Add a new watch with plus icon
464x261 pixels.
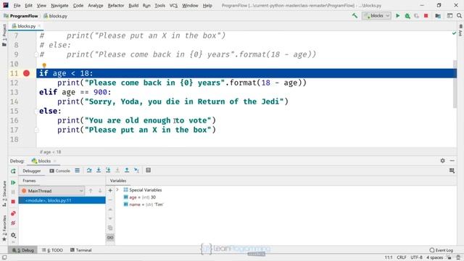[x=110, y=190]
